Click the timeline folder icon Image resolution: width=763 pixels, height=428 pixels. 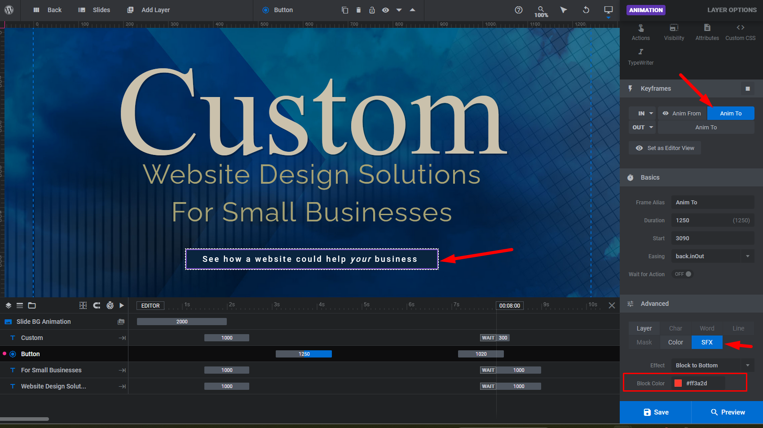click(x=32, y=305)
